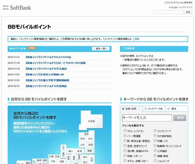Select 栃木 prefecture on map

[85, 157]
